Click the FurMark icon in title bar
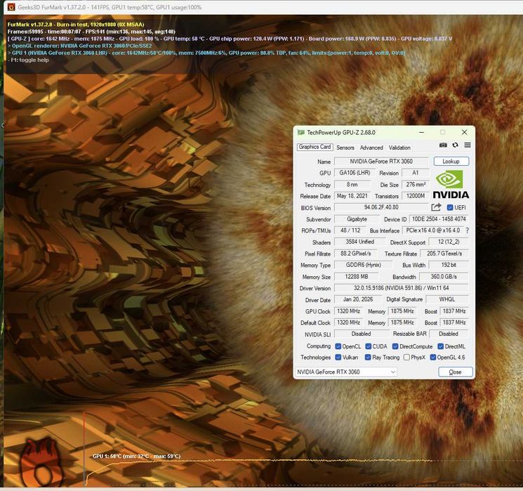The image size is (523, 491). point(11,7)
